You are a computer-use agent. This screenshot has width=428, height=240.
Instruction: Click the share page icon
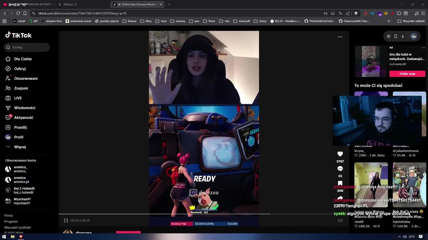pos(348,13)
